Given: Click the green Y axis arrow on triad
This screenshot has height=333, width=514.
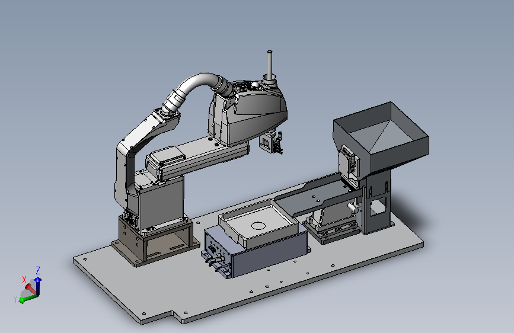Looking at the screenshot, I should coord(28,299).
